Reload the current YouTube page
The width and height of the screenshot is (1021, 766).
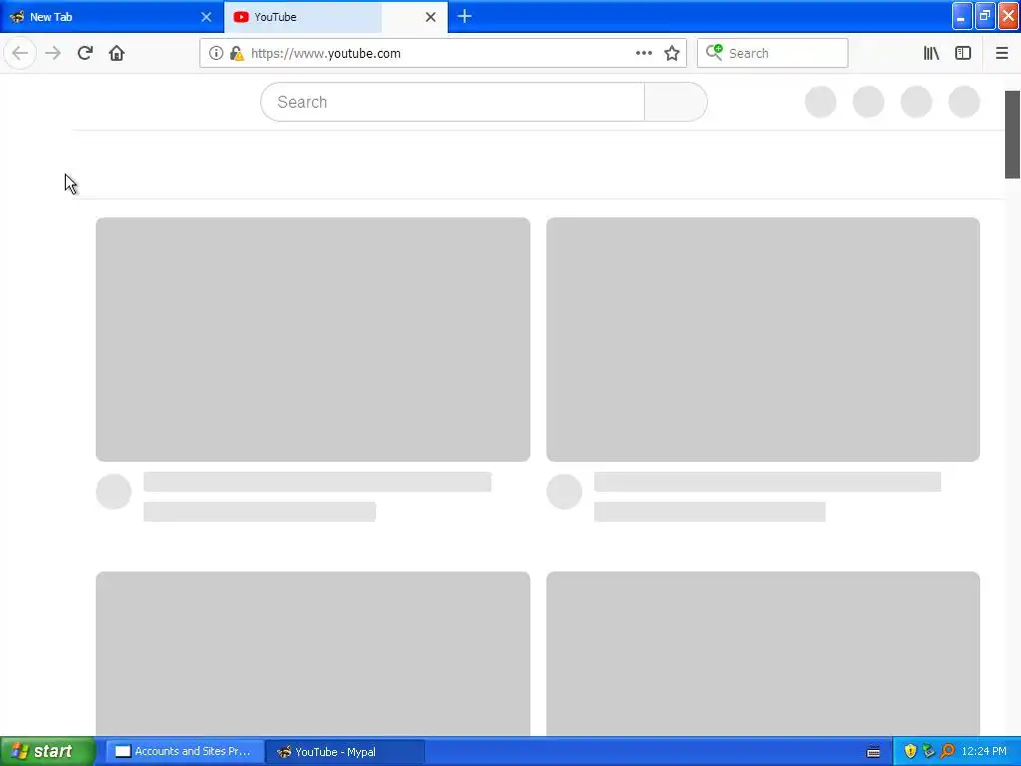(85, 53)
